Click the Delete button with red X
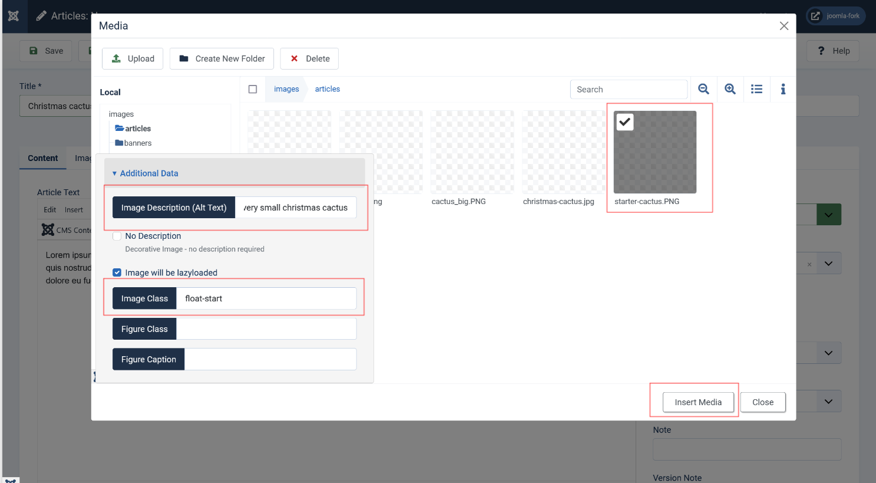The height and width of the screenshot is (483, 876). tap(309, 58)
